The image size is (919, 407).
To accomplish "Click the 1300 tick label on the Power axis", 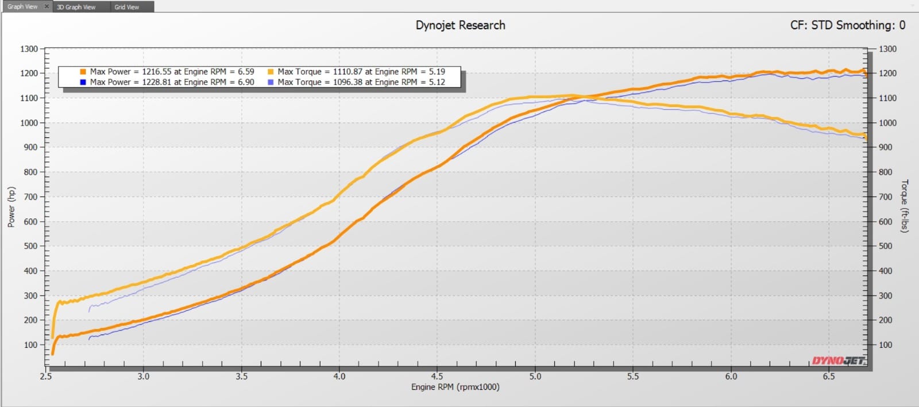I will [29, 49].
